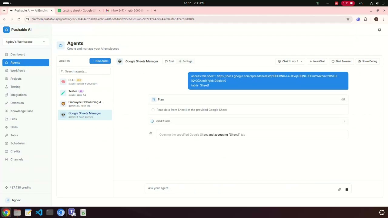Switch to the Settings tab
The height and width of the screenshot is (218, 388).
pyautogui.click(x=186, y=61)
